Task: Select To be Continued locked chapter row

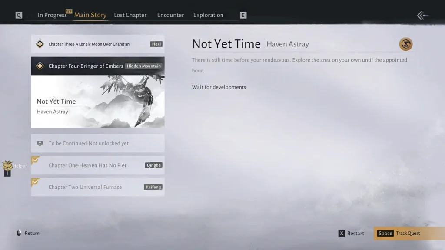Action: pos(98,143)
